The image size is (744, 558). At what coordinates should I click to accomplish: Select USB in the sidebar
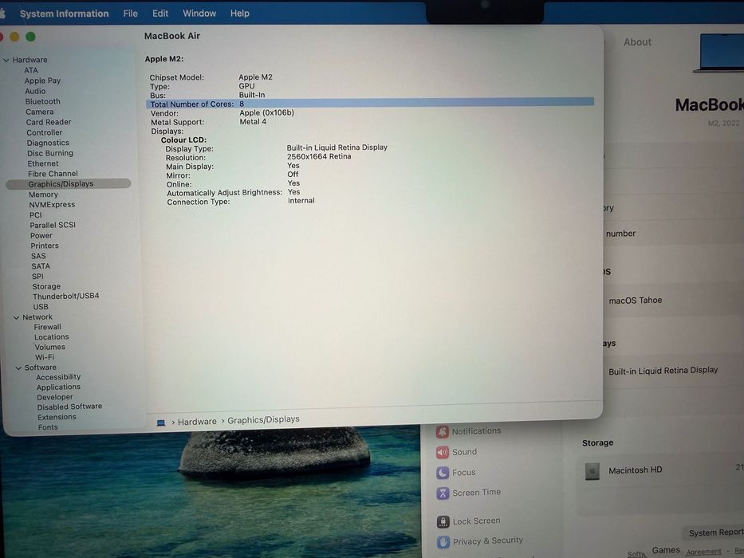41,307
